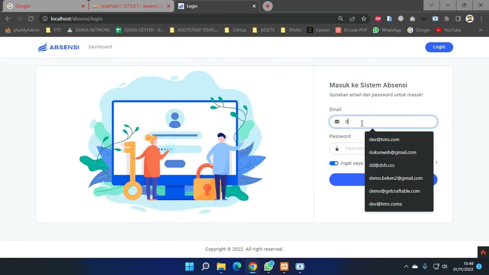Open the Carbon bookmark
Image resolution: width=489 pixels, height=275 pixels.
pyautogui.click(x=318, y=30)
